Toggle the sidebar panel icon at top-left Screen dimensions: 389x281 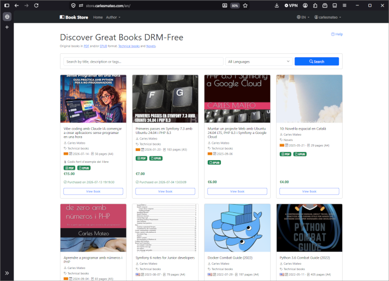click(7, 5)
